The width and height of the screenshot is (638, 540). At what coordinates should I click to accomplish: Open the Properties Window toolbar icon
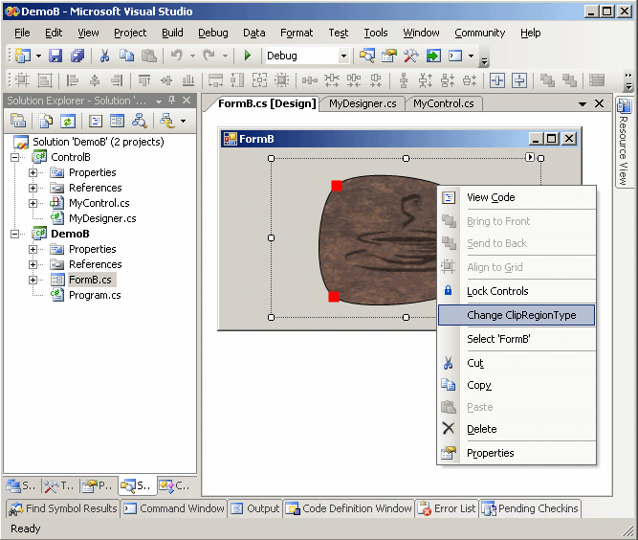(389, 56)
